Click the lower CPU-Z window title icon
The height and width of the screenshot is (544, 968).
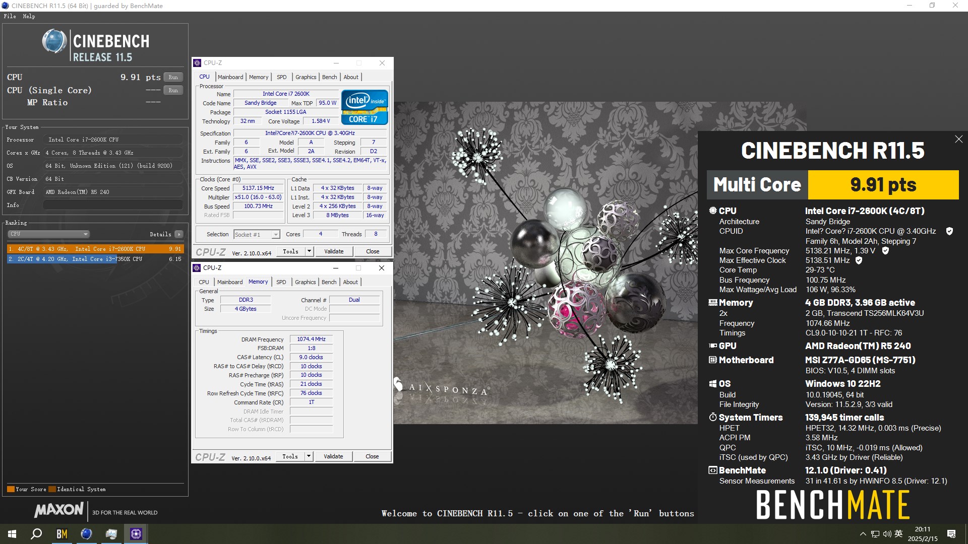click(x=197, y=268)
